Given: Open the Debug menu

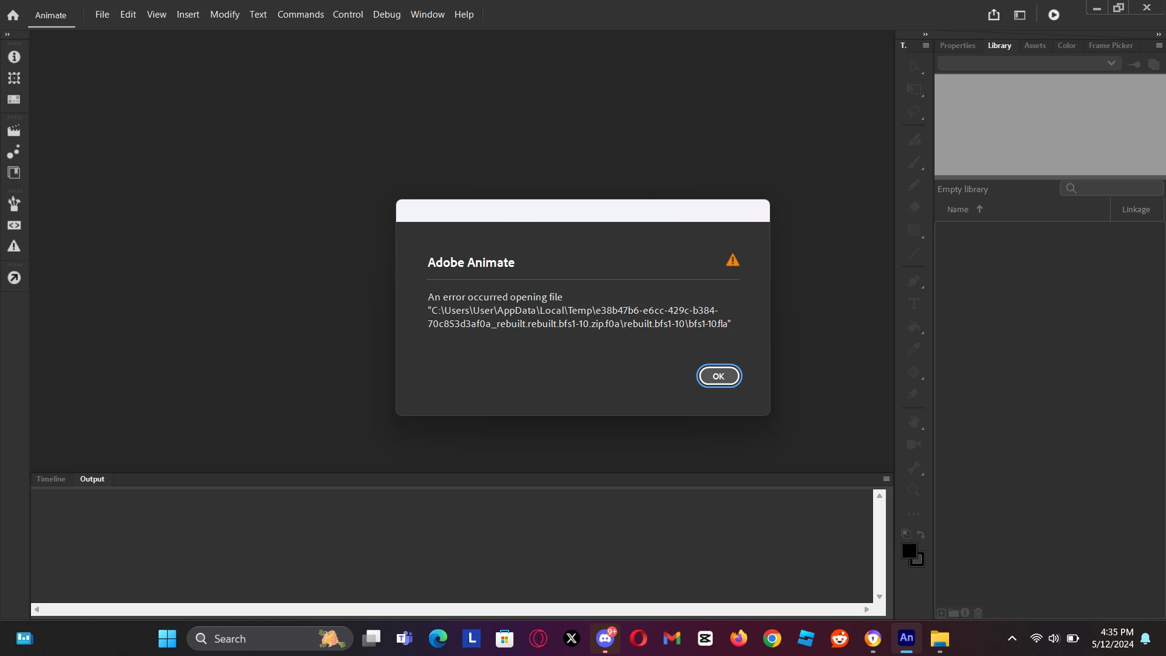Looking at the screenshot, I should [x=386, y=14].
